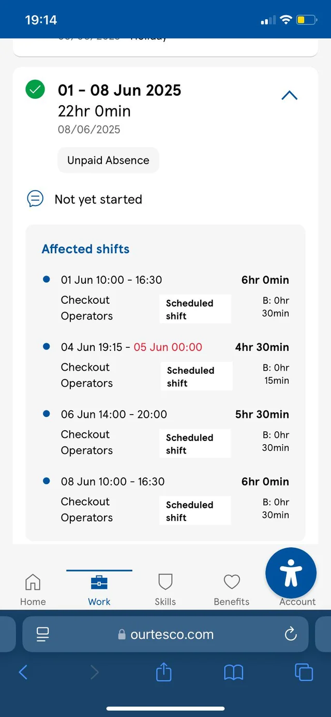Open Safari bookmarks book icon
331x717 pixels.
233,672
